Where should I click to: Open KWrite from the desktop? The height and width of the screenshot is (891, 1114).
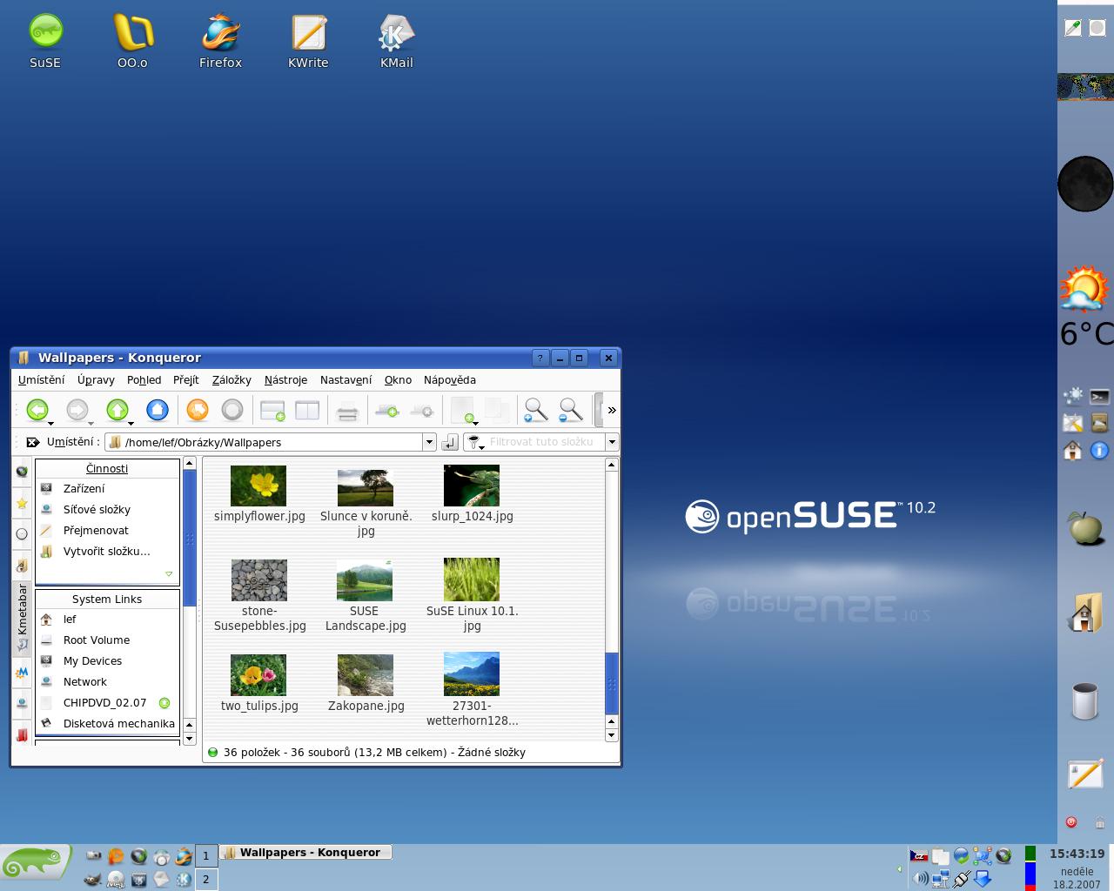click(x=308, y=40)
